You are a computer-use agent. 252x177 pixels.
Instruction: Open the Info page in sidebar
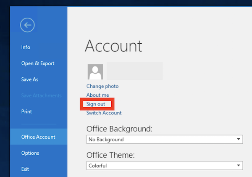(x=26, y=48)
